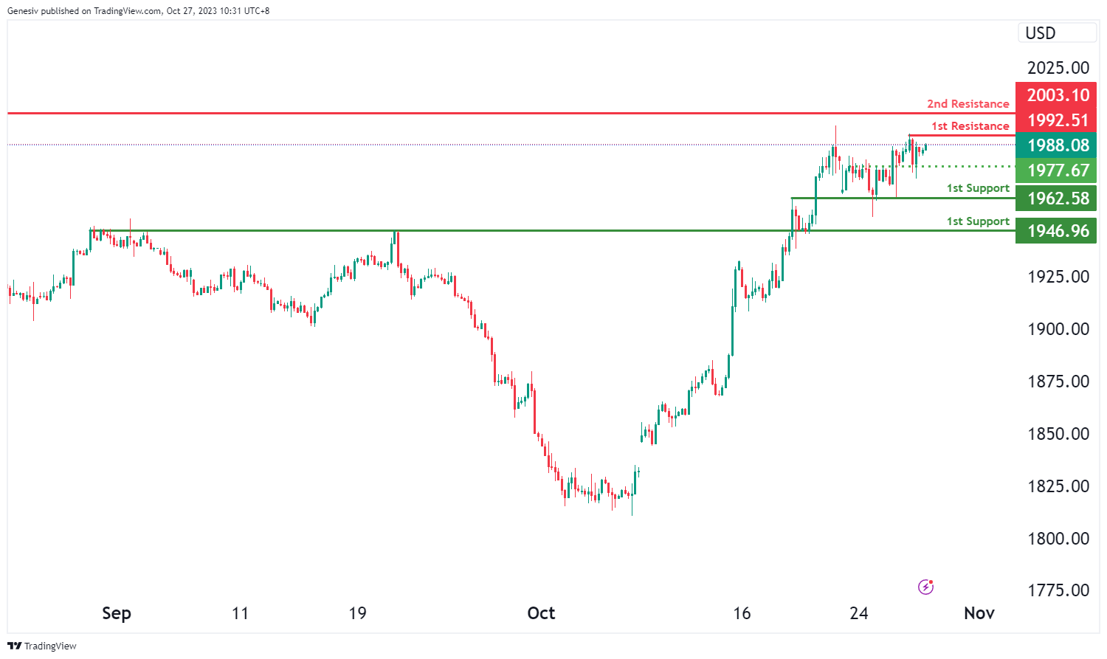The image size is (1107, 659).
Task: Click the 1800.00 level on price axis
Action: [1058, 539]
